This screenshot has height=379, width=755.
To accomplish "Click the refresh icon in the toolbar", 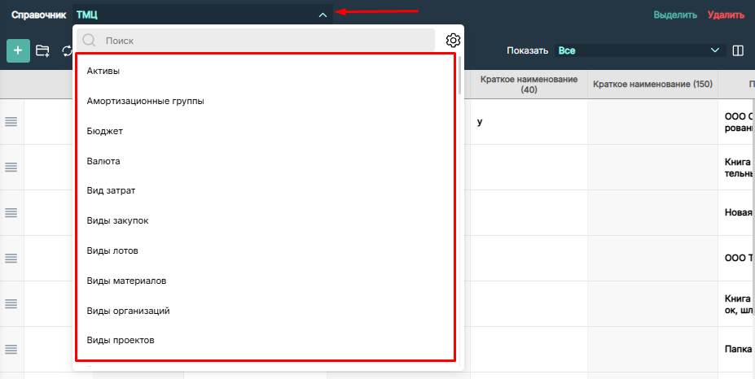I will pyautogui.click(x=67, y=50).
